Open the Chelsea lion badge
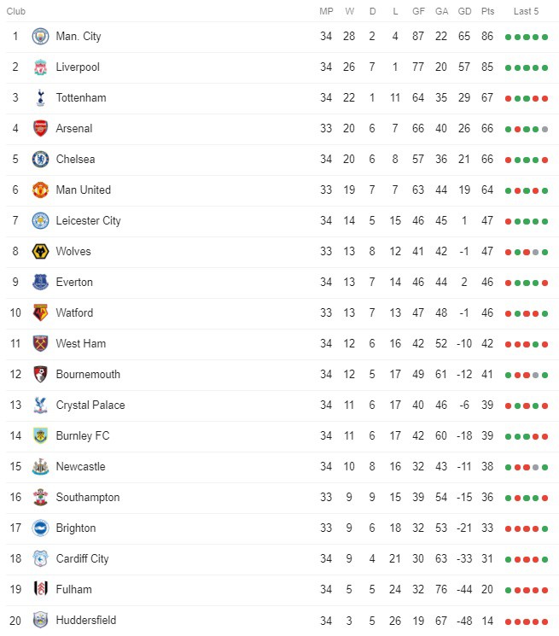The width and height of the screenshot is (559, 636). 40,160
